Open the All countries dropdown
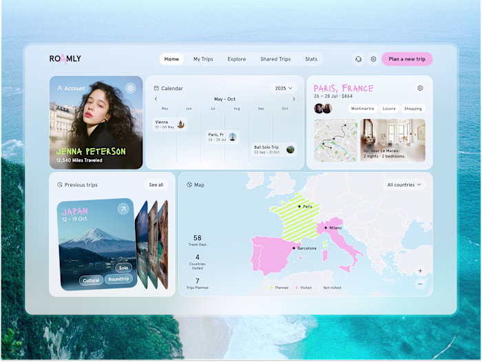 pos(404,184)
